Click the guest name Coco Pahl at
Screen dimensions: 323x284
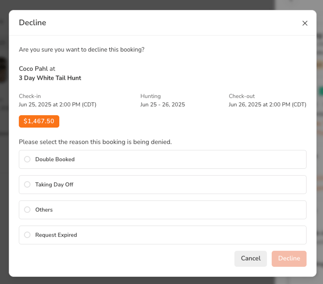(37, 69)
